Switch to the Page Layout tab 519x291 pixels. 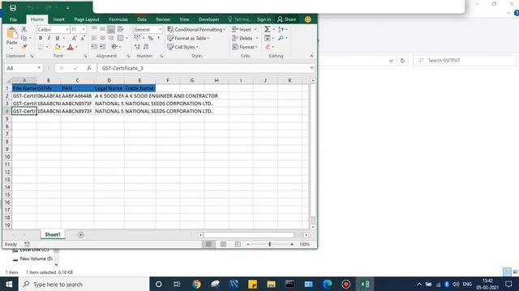point(87,19)
